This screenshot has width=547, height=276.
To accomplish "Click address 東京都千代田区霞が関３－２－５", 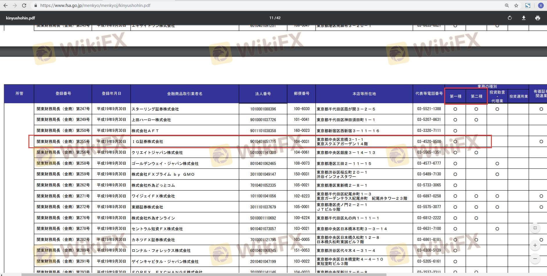I will pyautogui.click(x=346, y=109).
